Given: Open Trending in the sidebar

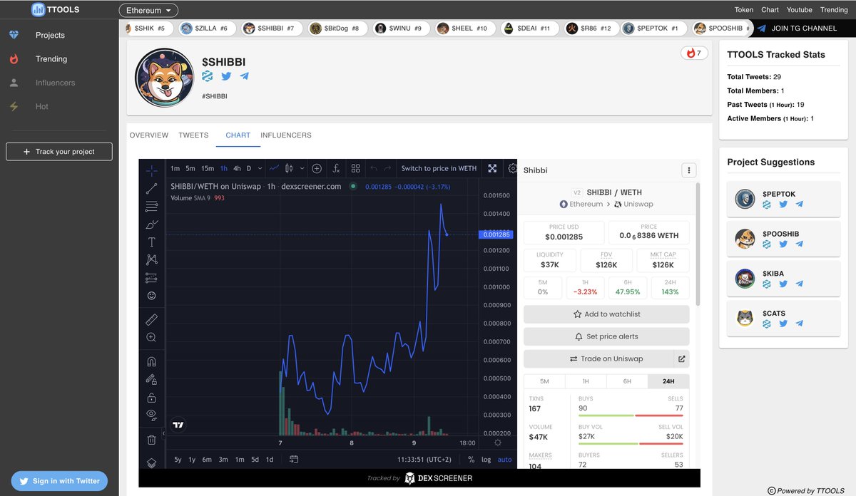Looking at the screenshot, I should point(51,59).
